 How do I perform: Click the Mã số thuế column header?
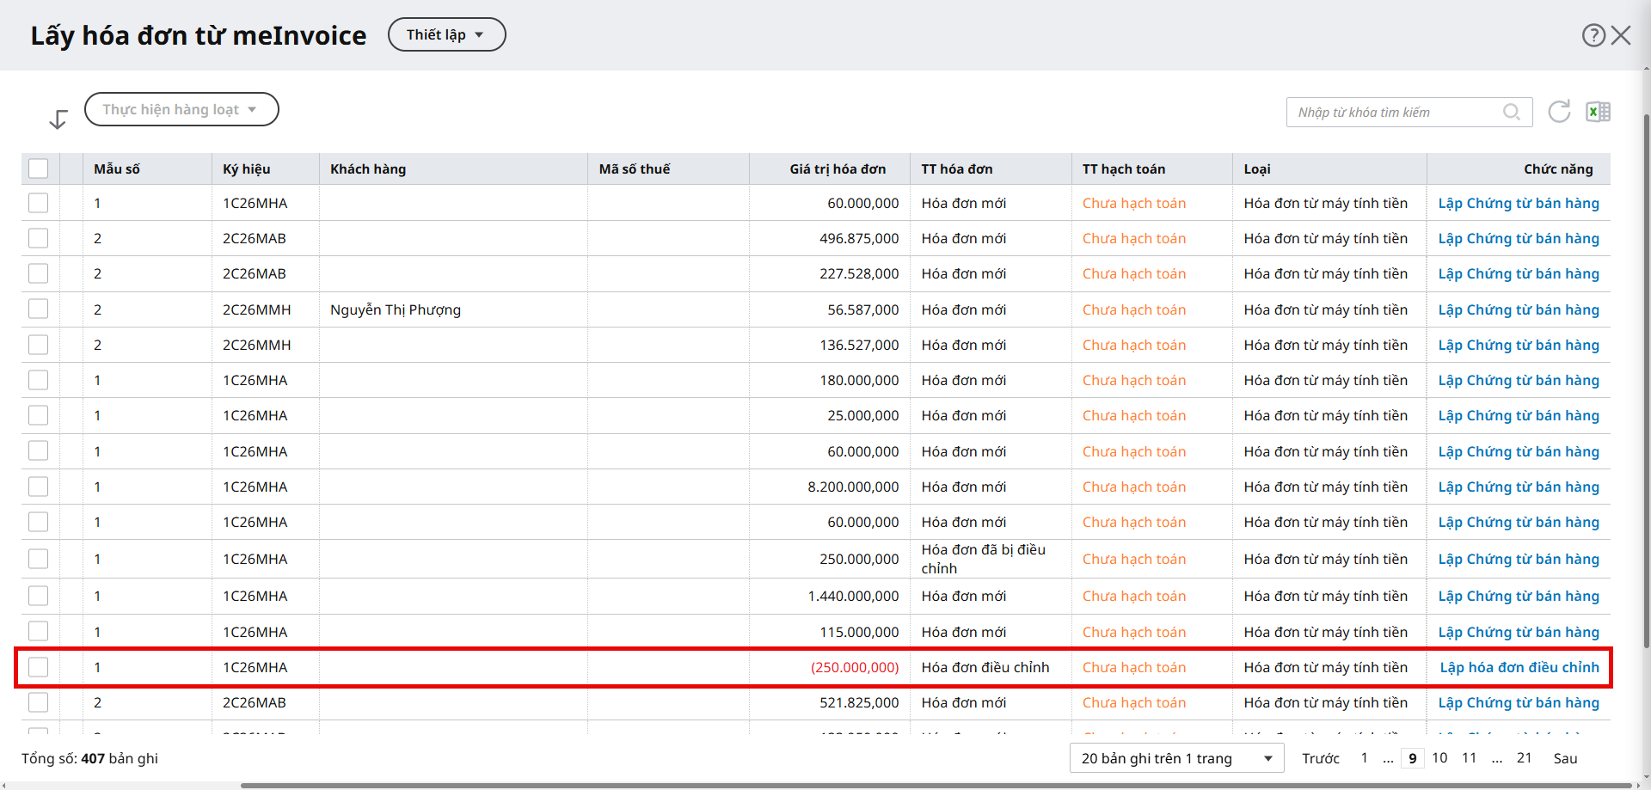(668, 168)
